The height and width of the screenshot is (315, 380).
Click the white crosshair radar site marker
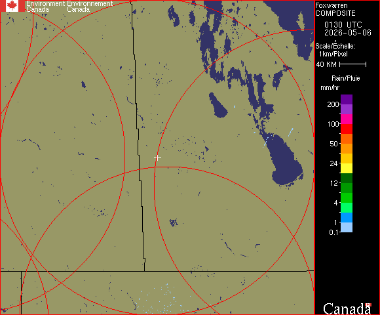pyautogui.click(x=157, y=157)
